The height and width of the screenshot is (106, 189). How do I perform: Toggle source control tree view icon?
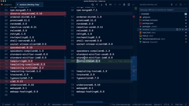[172, 5]
